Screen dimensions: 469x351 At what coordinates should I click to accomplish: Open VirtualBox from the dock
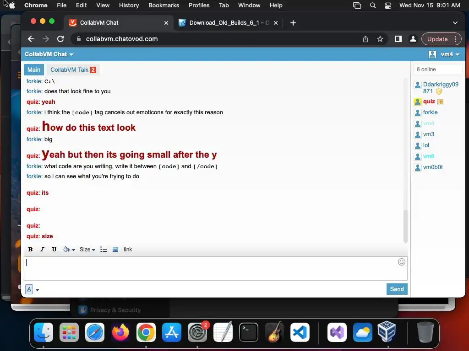pos(387,332)
